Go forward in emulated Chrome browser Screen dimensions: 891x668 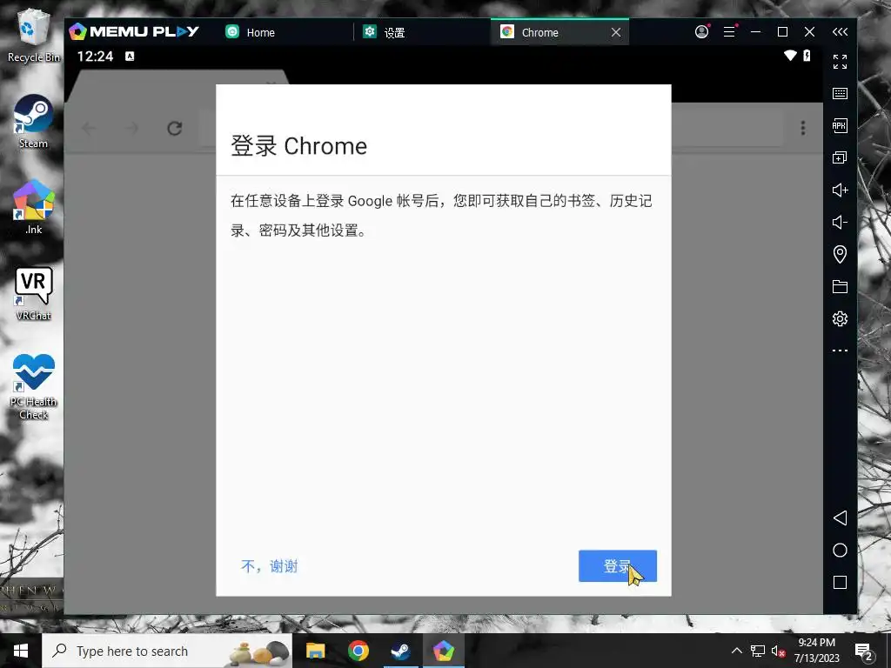pyautogui.click(x=132, y=129)
